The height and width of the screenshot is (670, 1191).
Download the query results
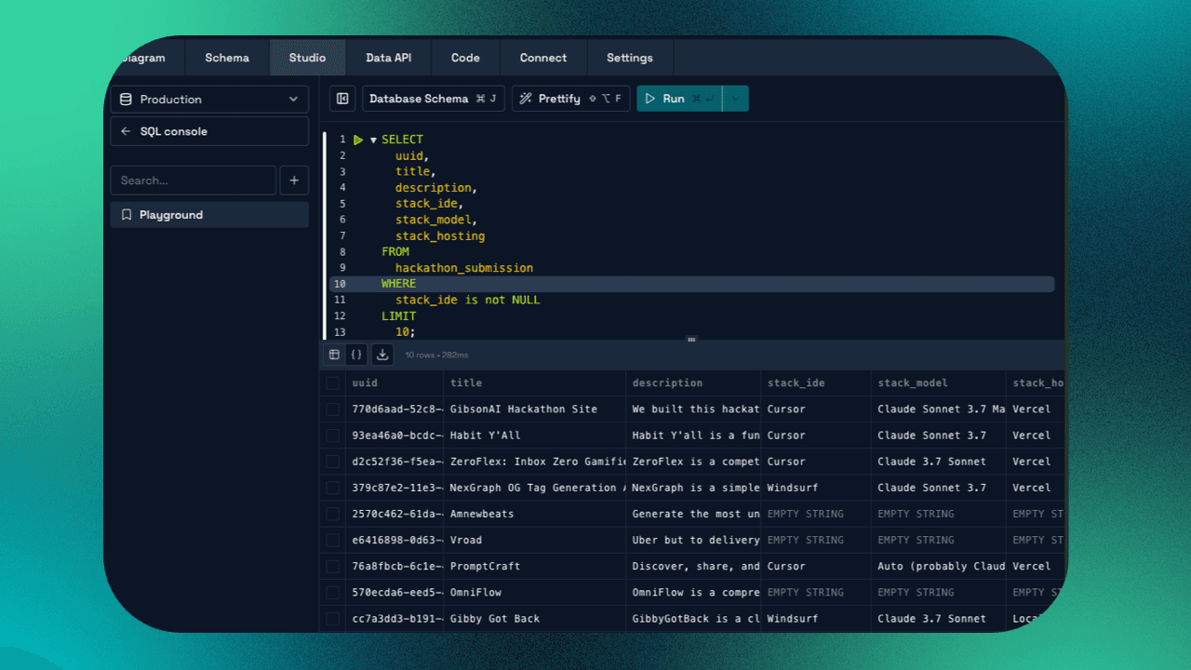[381, 355]
